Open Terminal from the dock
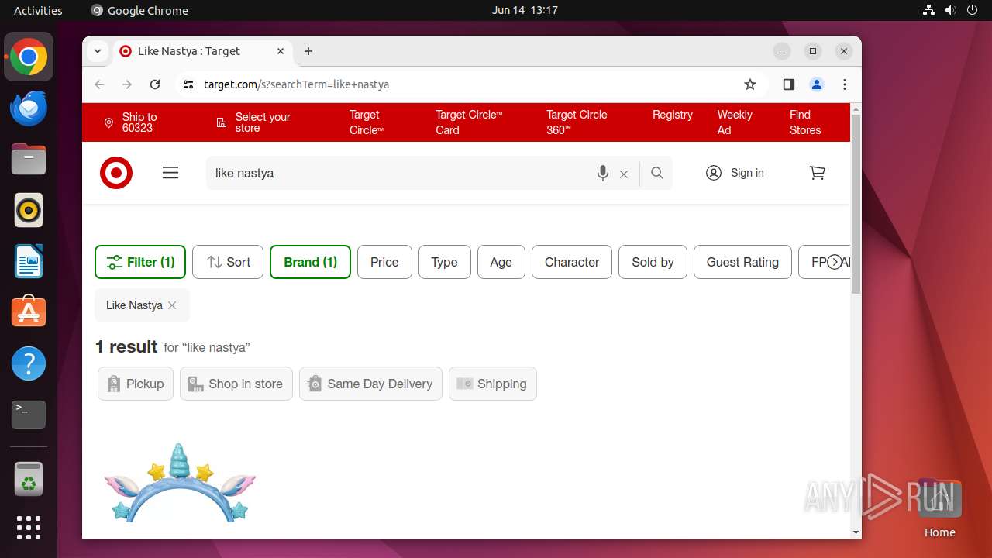This screenshot has height=558, width=992. [x=29, y=415]
